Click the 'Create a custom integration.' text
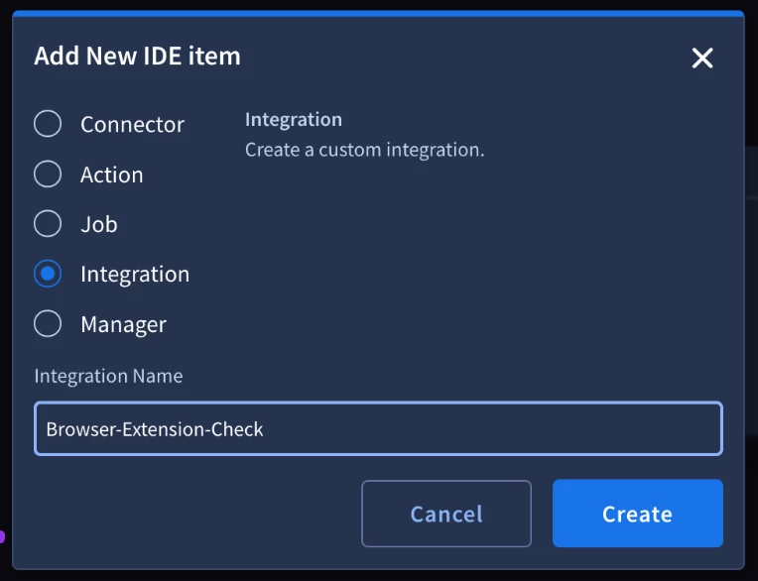 pos(364,150)
